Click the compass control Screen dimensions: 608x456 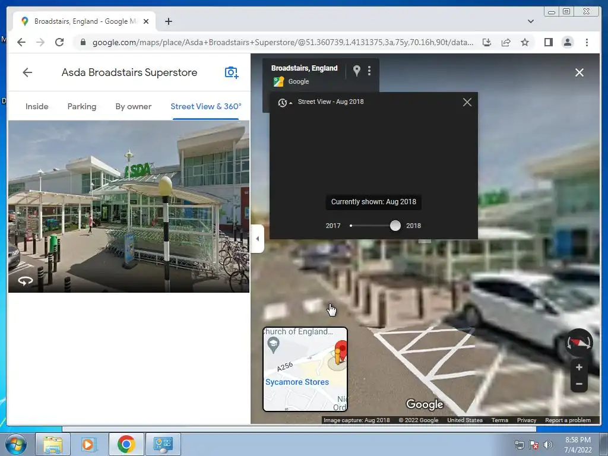(x=578, y=343)
